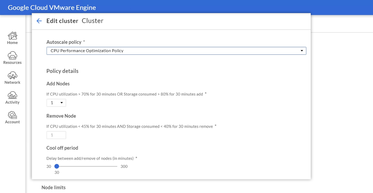Expand the Add Nodes count dropdown

coord(56,103)
